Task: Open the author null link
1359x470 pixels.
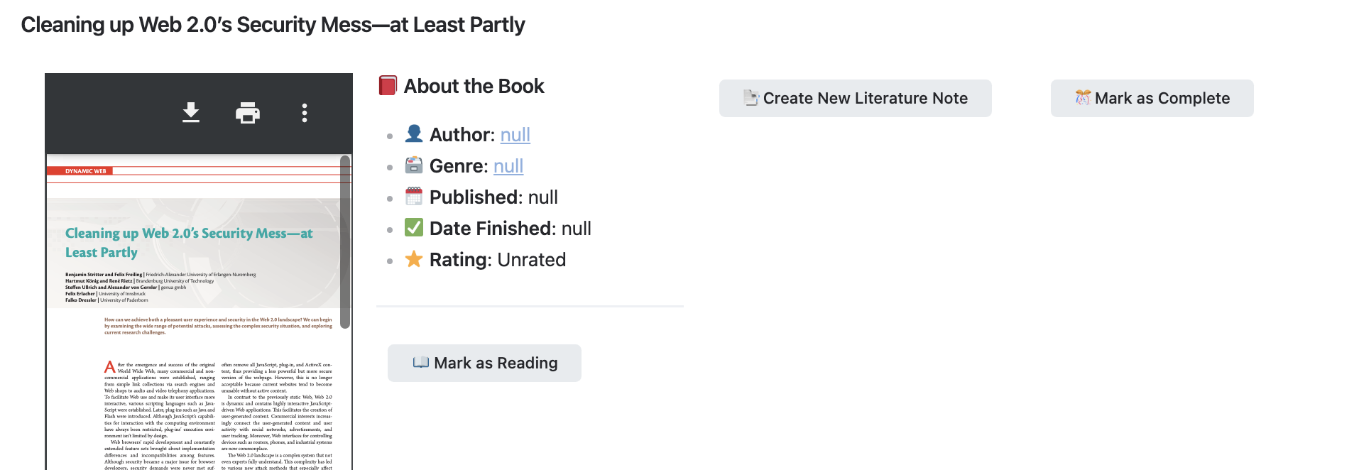Action: click(x=515, y=134)
